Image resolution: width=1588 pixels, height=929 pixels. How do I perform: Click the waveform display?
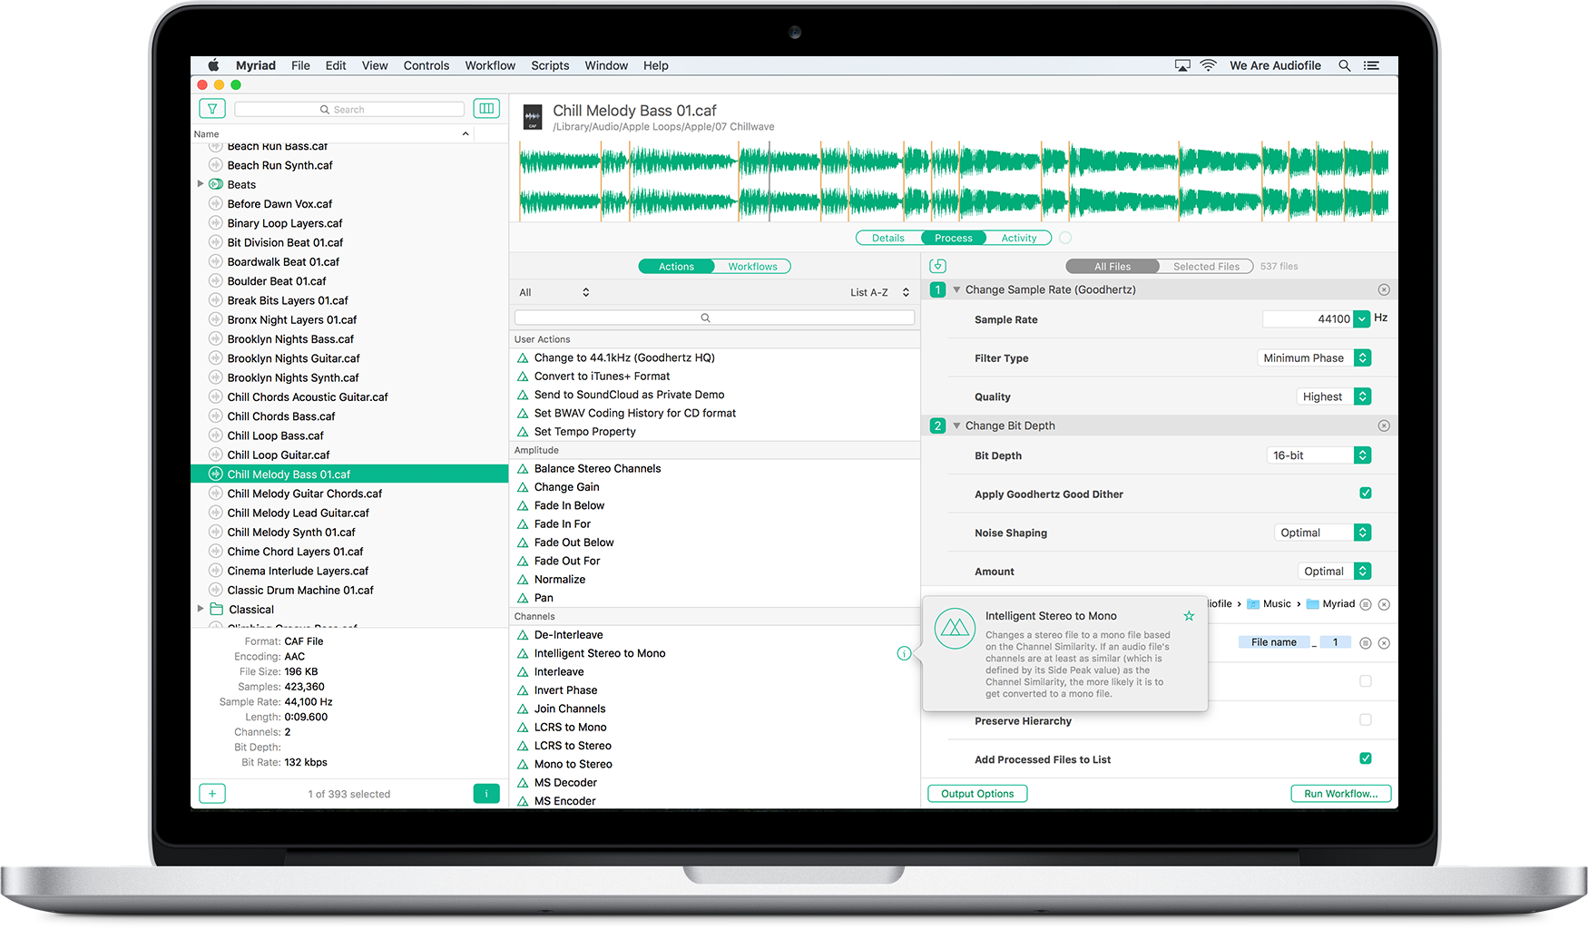[954, 181]
